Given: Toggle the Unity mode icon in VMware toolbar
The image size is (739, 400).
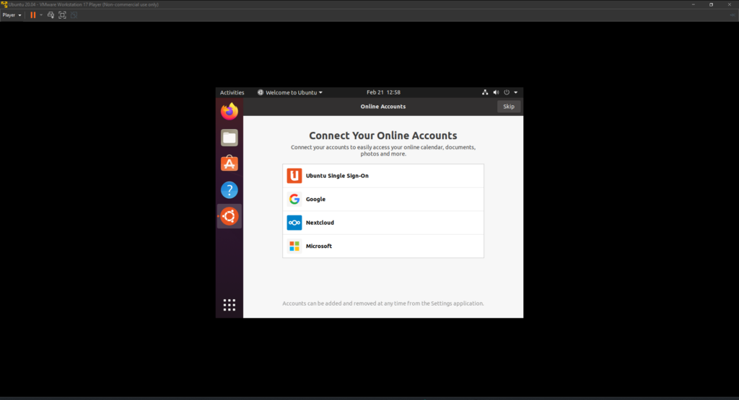Looking at the screenshot, I should (74, 15).
